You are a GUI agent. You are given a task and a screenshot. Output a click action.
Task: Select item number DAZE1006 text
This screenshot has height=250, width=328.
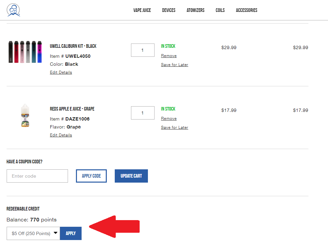77,119
